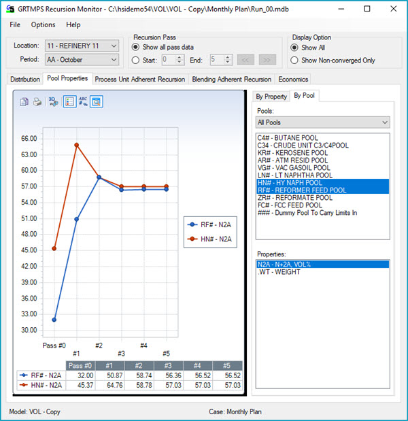Toggle the 3D chart view icon
The width and height of the screenshot is (408, 421).
pyautogui.click(x=54, y=101)
